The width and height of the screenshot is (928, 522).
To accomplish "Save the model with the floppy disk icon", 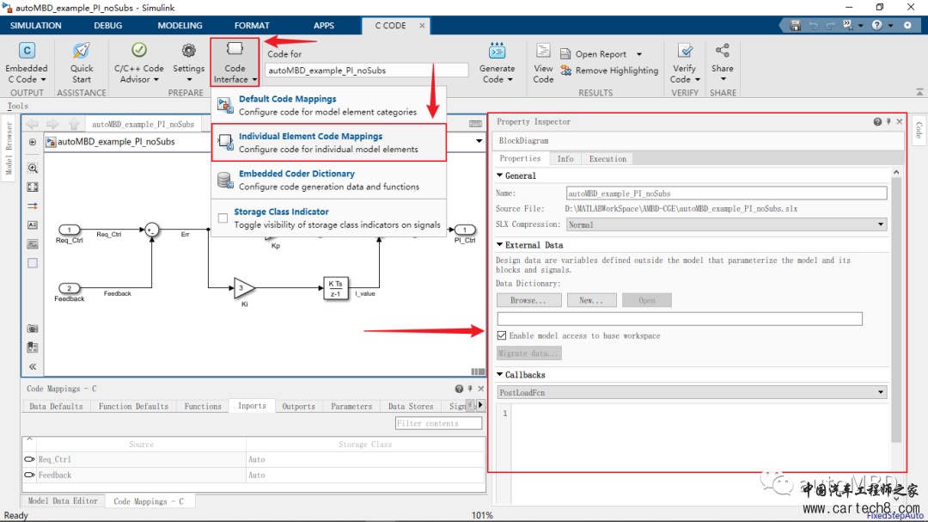I will 795,26.
